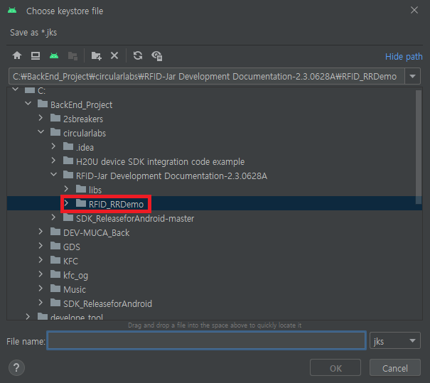The width and height of the screenshot is (430, 383).
Task: Click the module directory toolbar icon
Action: (72, 55)
